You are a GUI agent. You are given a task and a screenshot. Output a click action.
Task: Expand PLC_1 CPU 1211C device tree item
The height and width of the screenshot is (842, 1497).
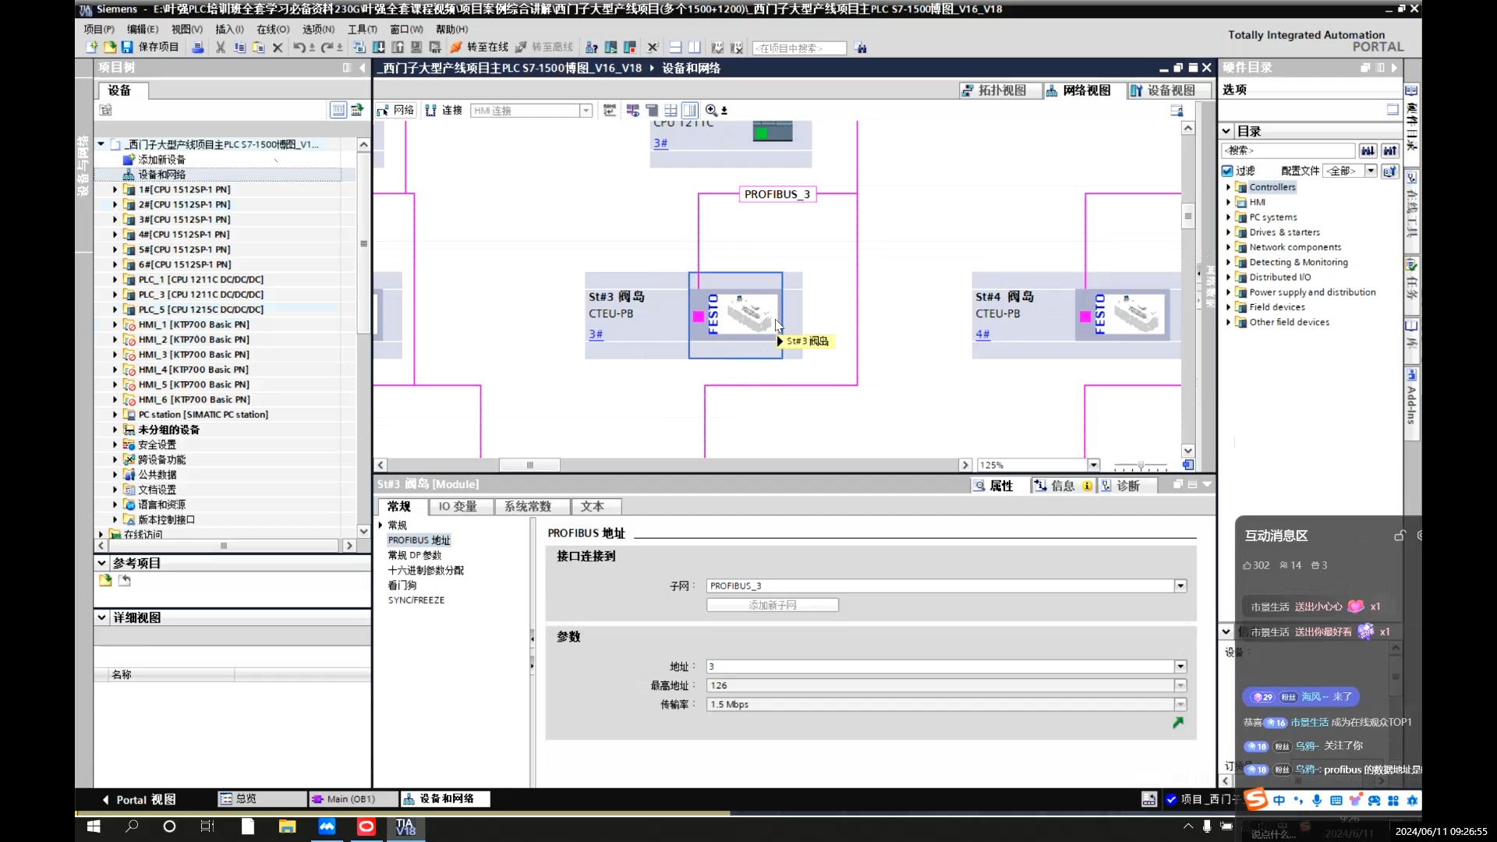pyautogui.click(x=115, y=278)
